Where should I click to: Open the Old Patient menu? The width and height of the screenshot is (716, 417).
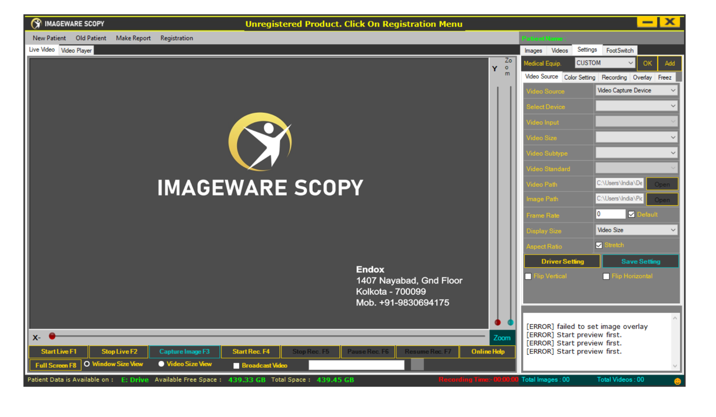click(x=91, y=38)
